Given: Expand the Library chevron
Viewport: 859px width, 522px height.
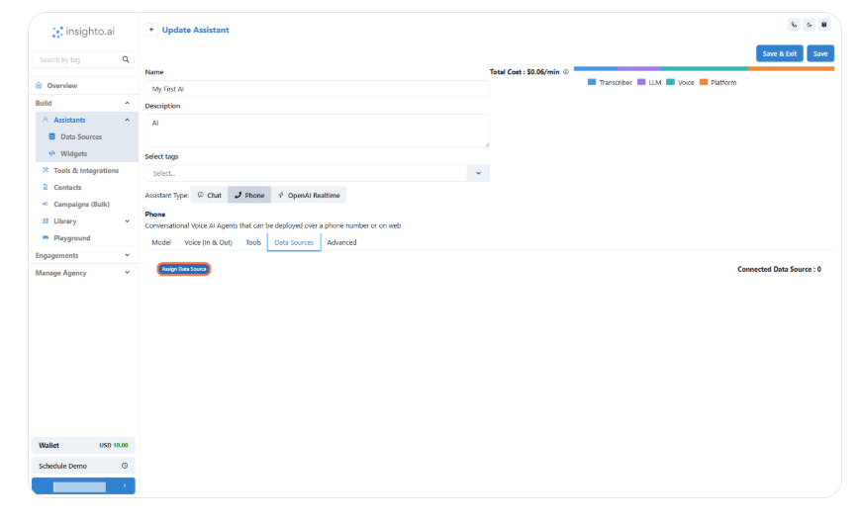Looking at the screenshot, I should tap(127, 221).
